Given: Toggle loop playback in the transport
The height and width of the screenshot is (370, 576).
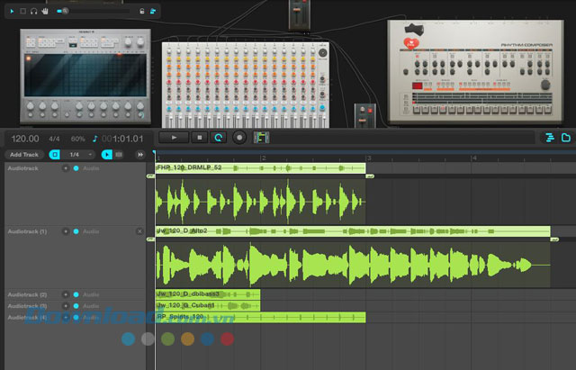Looking at the screenshot, I should click(x=218, y=138).
